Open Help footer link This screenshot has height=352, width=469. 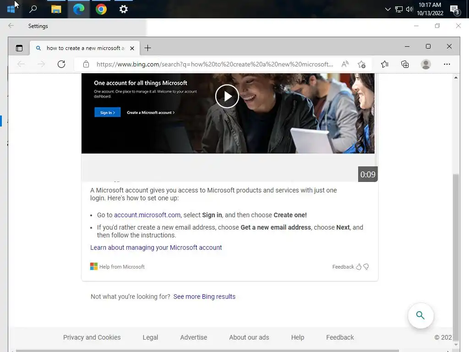pyautogui.click(x=298, y=337)
